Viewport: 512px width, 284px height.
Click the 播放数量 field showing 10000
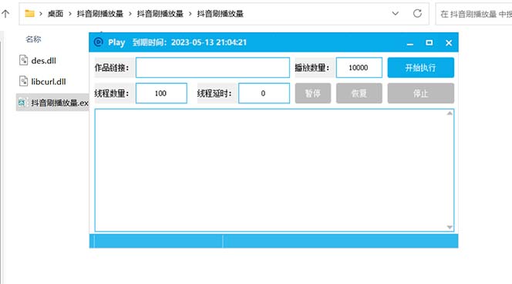[359, 68]
